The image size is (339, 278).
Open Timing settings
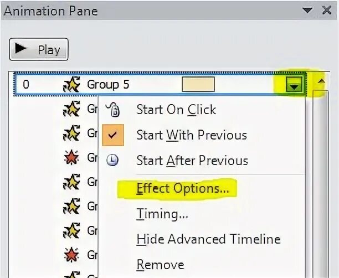[x=162, y=214]
